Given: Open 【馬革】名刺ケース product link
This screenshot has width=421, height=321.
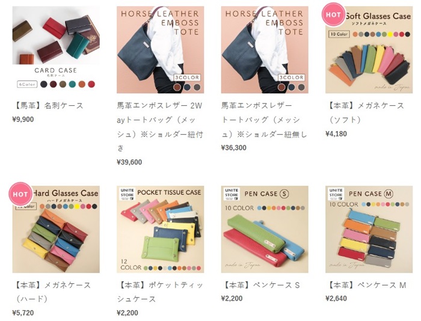Looking at the screenshot, I should pos(48,105).
